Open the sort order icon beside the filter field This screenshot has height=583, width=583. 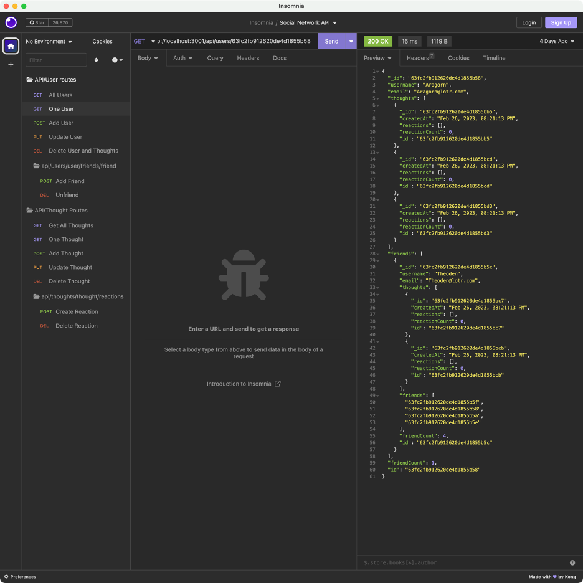[x=96, y=60]
